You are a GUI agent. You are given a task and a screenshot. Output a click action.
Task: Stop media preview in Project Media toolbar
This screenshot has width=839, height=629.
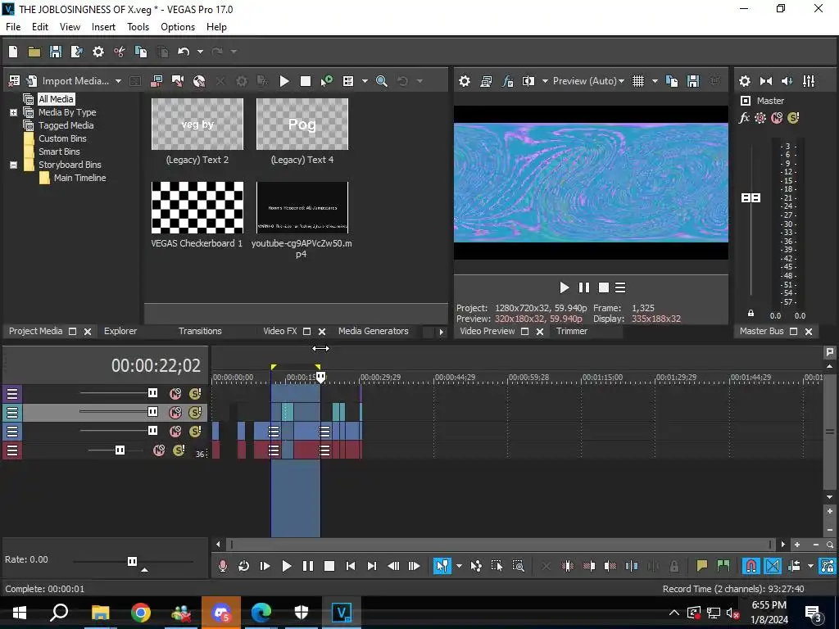click(306, 81)
